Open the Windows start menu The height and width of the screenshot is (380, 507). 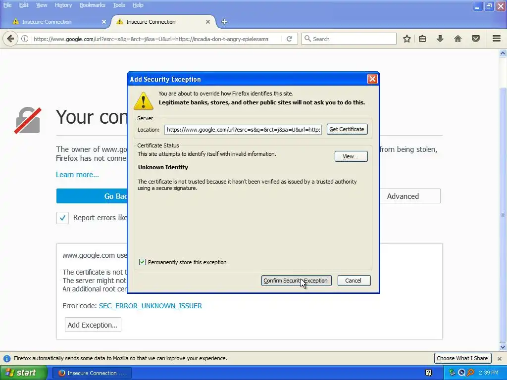click(x=24, y=373)
